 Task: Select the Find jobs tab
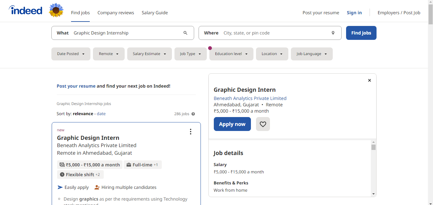(x=80, y=13)
